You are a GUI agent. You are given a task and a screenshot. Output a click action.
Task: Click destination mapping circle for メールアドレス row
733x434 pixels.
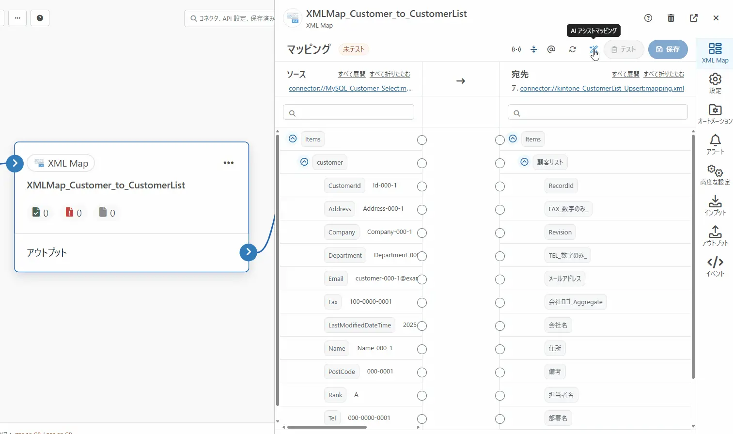click(500, 279)
